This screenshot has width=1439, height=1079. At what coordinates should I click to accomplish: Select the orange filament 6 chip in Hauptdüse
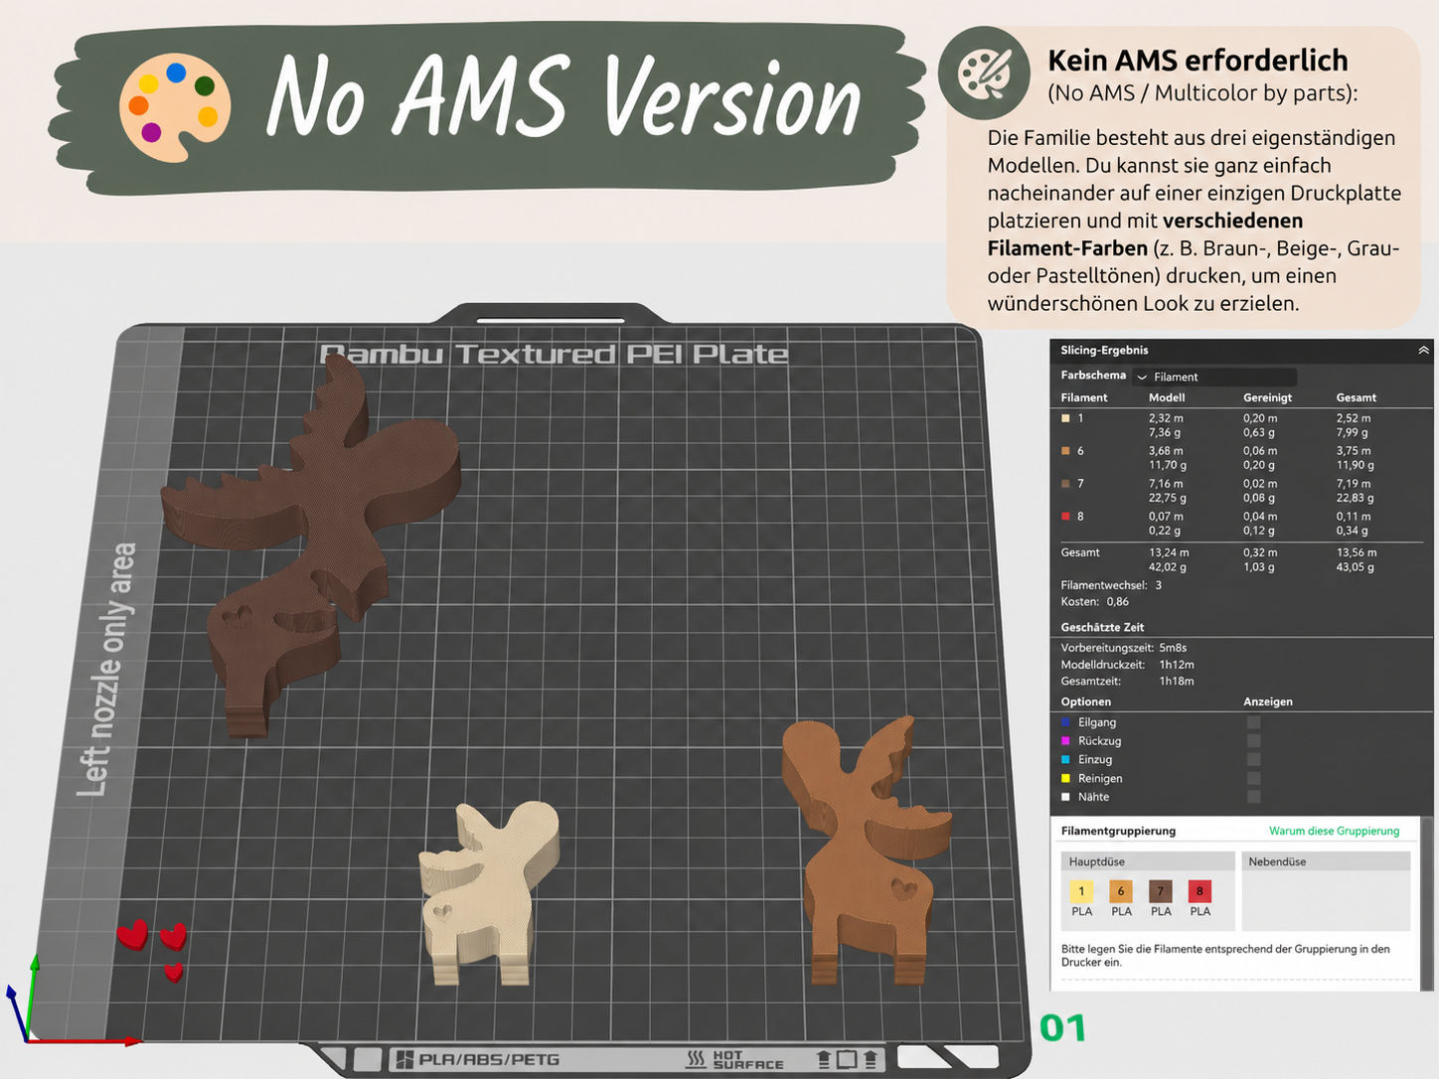pos(1121,891)
